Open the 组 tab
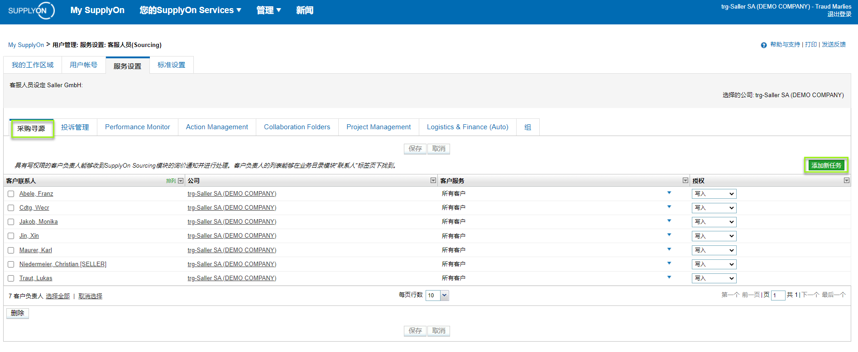 pos(528,127)
